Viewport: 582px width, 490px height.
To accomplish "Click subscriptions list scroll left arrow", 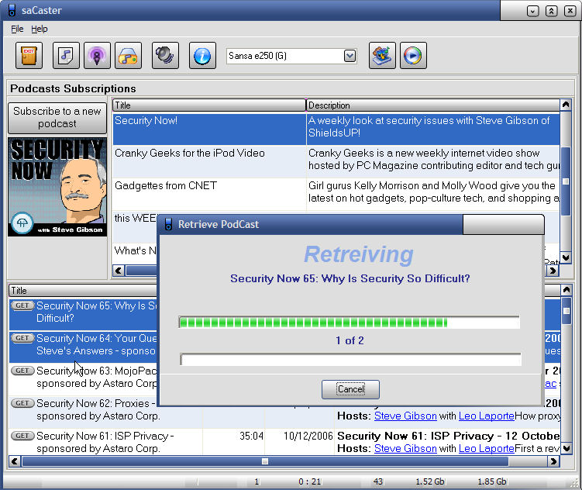I will (x=119, y=271).
